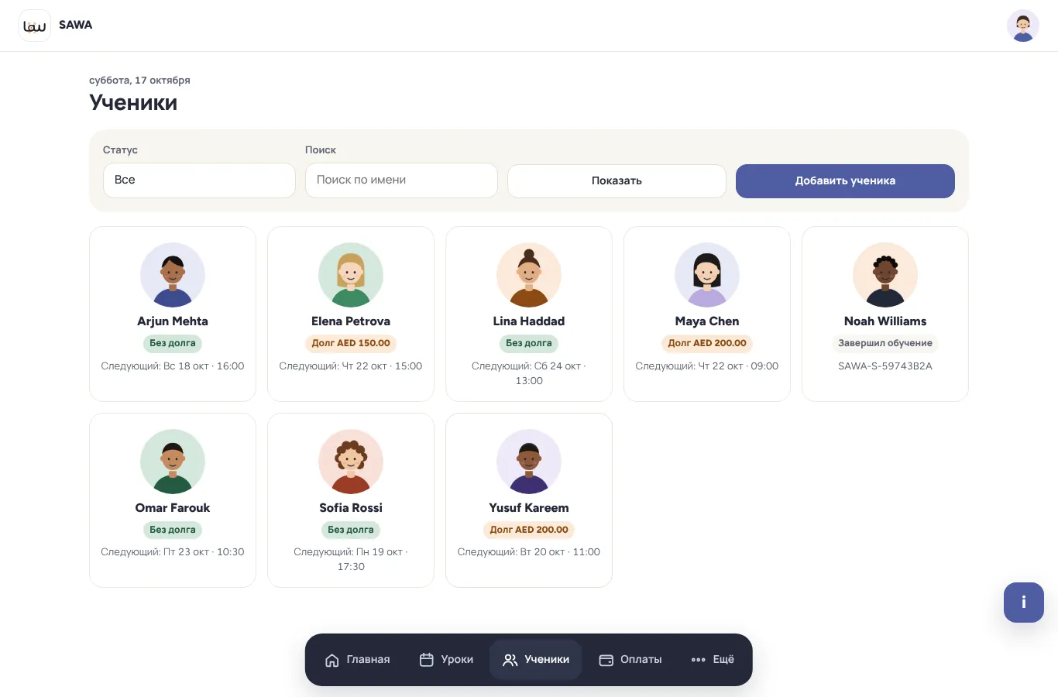
Task: Click the student code SAWA-S-59743B2A
Action: tap(885, 366)
